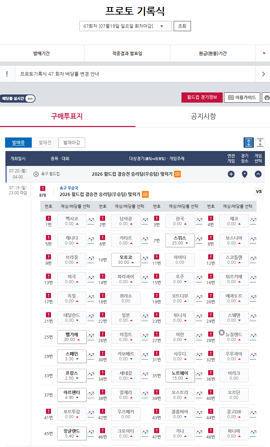Open the odds trend graph for 노르웨이
This screenshot has height=447, width=270.
point(199,376)
